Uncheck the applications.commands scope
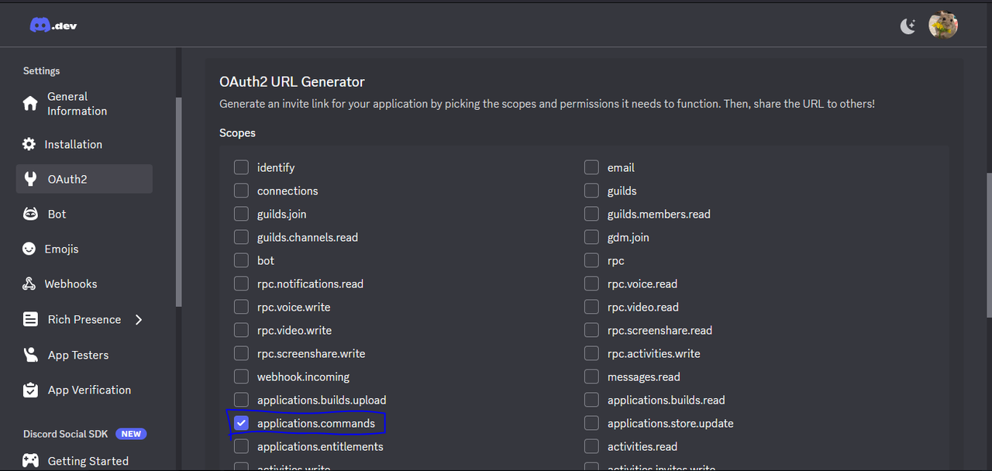 [241, 423]
